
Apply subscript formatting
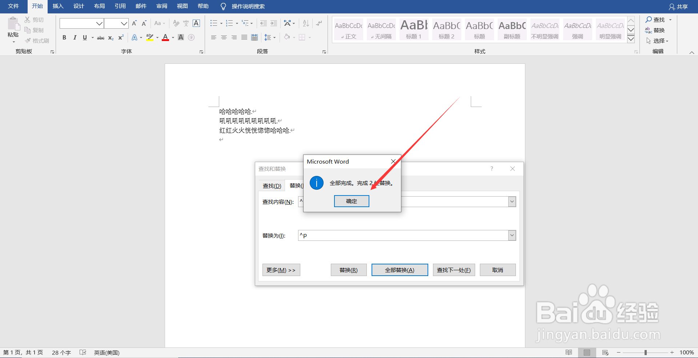111,37
